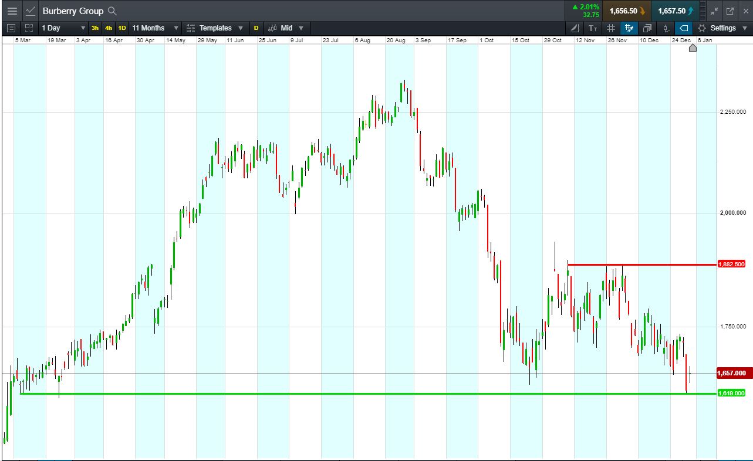Select the 1D timeframe shortcut

(122, 28)
